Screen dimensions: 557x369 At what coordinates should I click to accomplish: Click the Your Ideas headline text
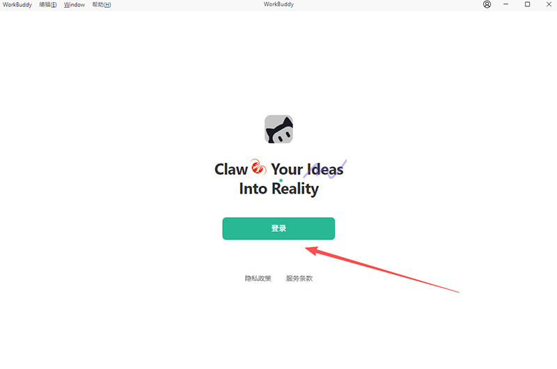click(307, 169)
